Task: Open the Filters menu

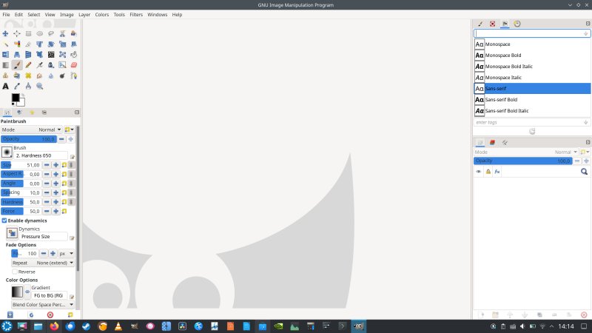Action: click(136, 14)
